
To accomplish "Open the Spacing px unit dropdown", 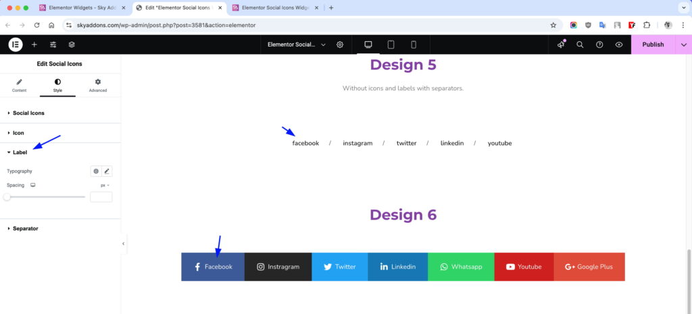I will [105, 185].
